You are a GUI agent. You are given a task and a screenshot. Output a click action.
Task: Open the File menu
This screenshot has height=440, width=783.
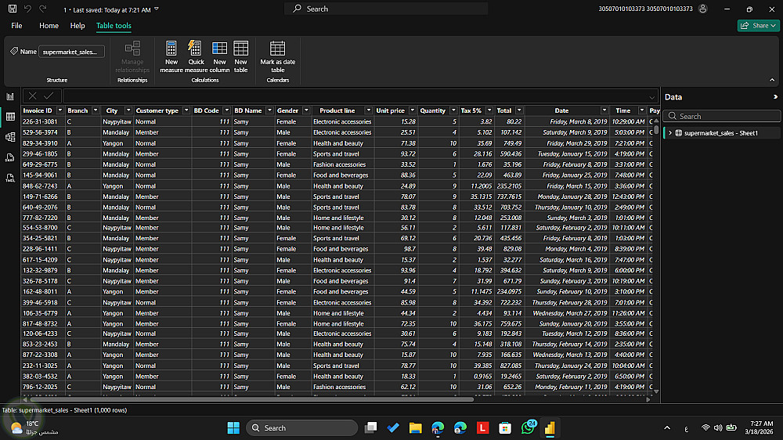pyautogui.click(x=16, y=26)
